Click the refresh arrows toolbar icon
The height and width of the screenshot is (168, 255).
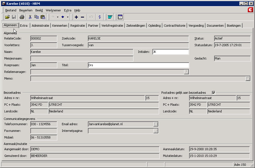click(100, 17)
